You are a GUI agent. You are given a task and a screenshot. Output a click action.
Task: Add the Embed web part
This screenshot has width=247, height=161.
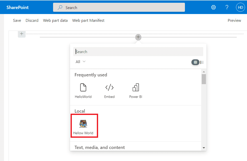(109, 91)
